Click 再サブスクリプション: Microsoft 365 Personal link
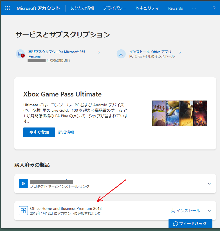The width and height of the screenshot is (220, 231). pyautogui.click(x=57, y=54)
